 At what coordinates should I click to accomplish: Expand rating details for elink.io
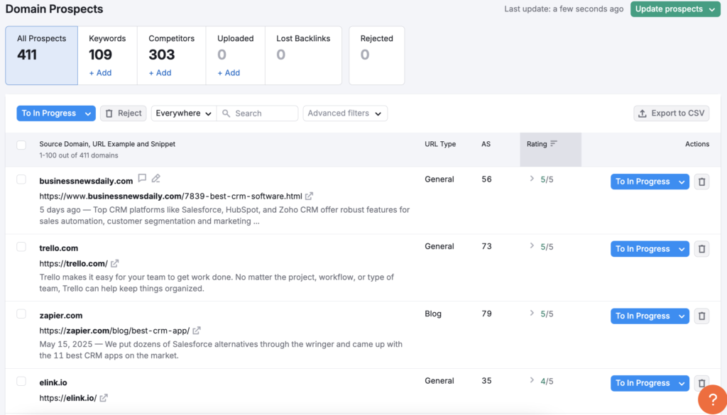pyautogui.click(x=532, y=380)
